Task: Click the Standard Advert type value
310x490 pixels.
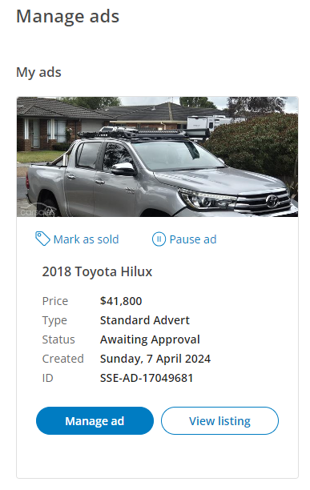Action: (x=145, y=320)
